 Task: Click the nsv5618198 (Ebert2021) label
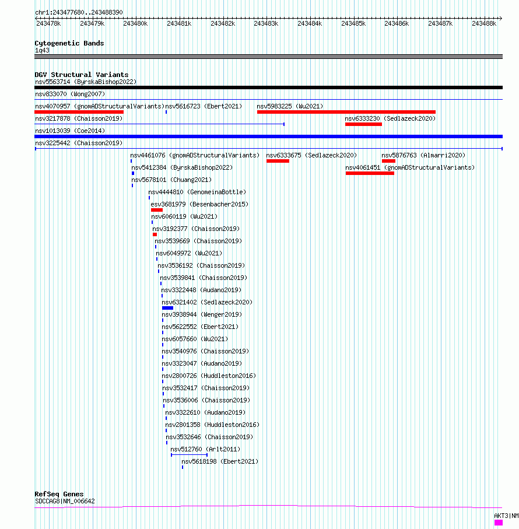tap(220, 461)
